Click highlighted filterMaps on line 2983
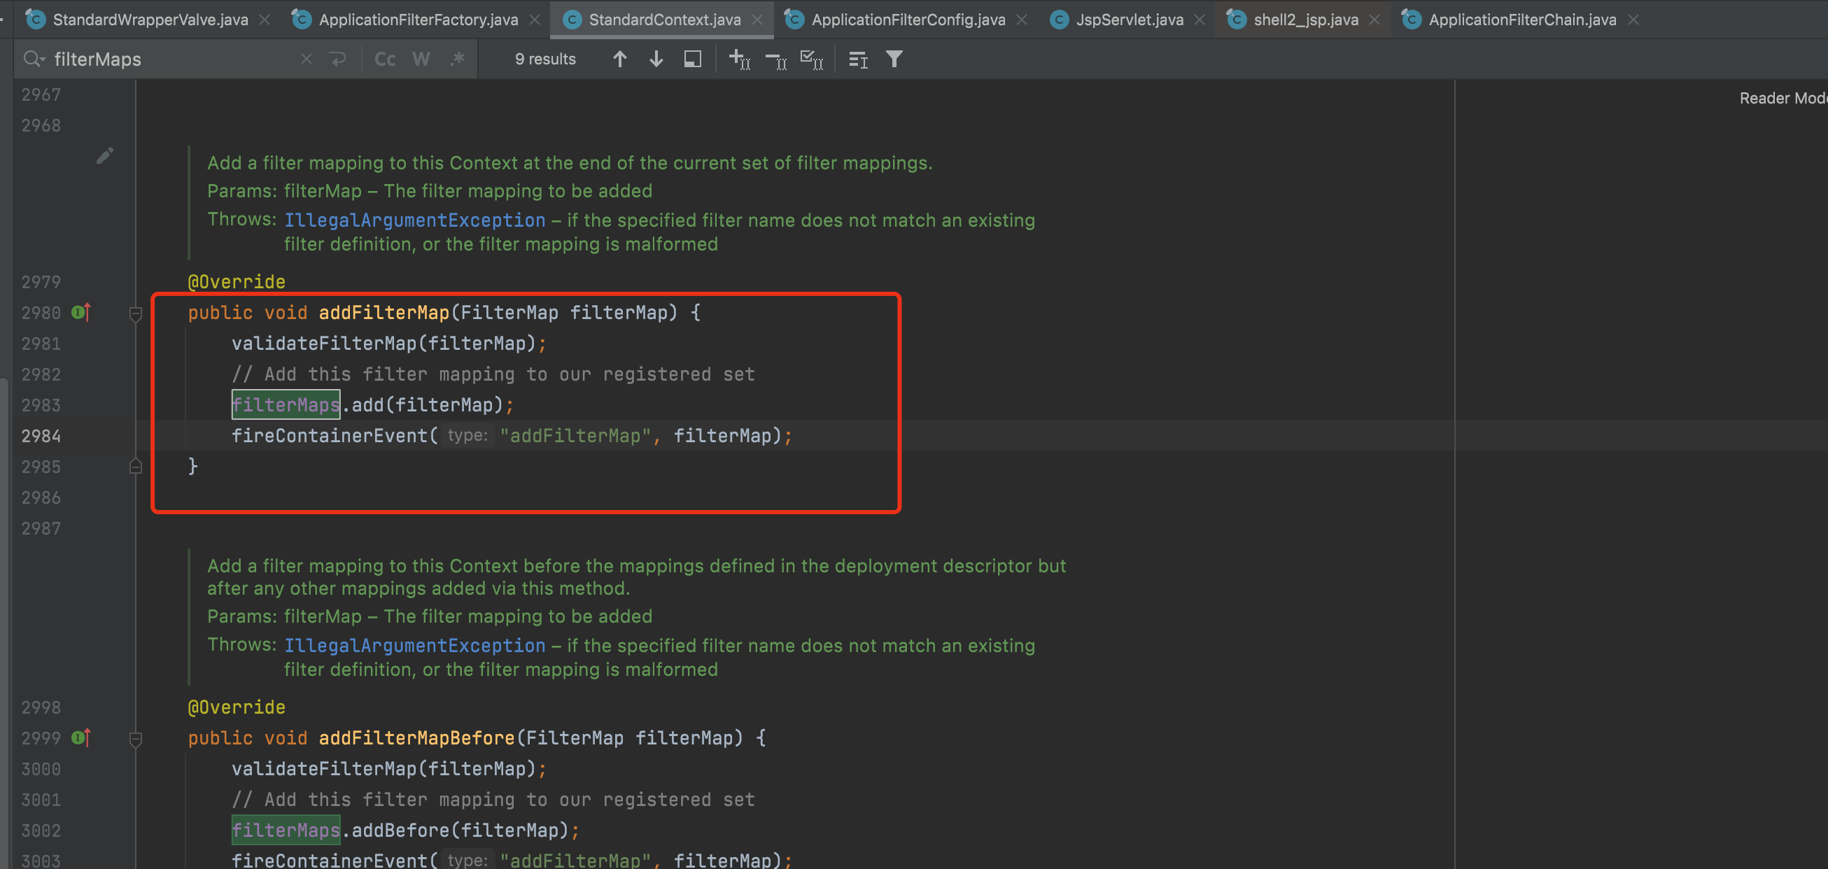Screen dimensions: 1828x869 click(x=286, y=404)
